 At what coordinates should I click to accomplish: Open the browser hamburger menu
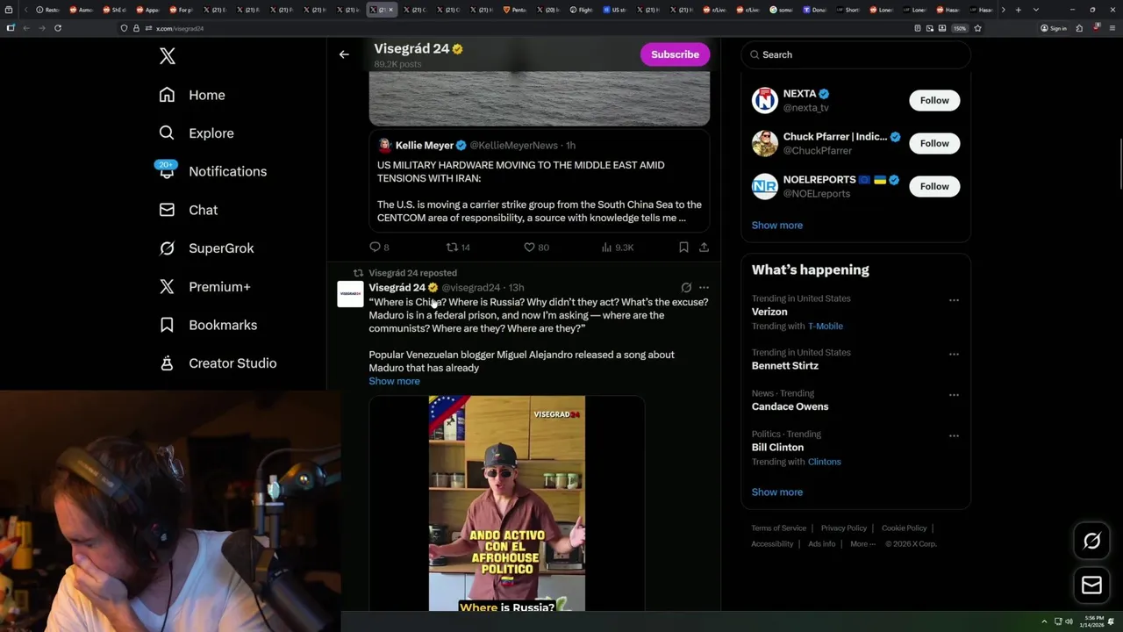[x=1112, y=28]
